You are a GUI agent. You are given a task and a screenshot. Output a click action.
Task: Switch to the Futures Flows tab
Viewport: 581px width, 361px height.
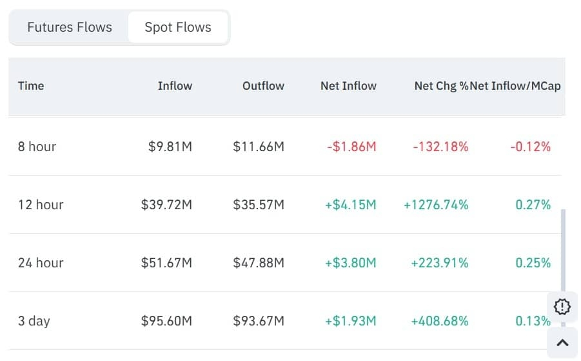[x=70, y=27]
